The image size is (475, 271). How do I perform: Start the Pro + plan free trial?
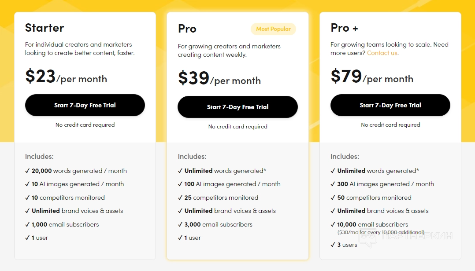(x=390, y=105)
